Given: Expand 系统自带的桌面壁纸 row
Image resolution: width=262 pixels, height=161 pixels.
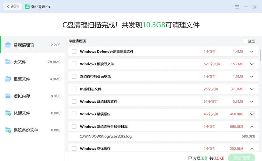Looking at the screenshot, I should coord(252,77).
